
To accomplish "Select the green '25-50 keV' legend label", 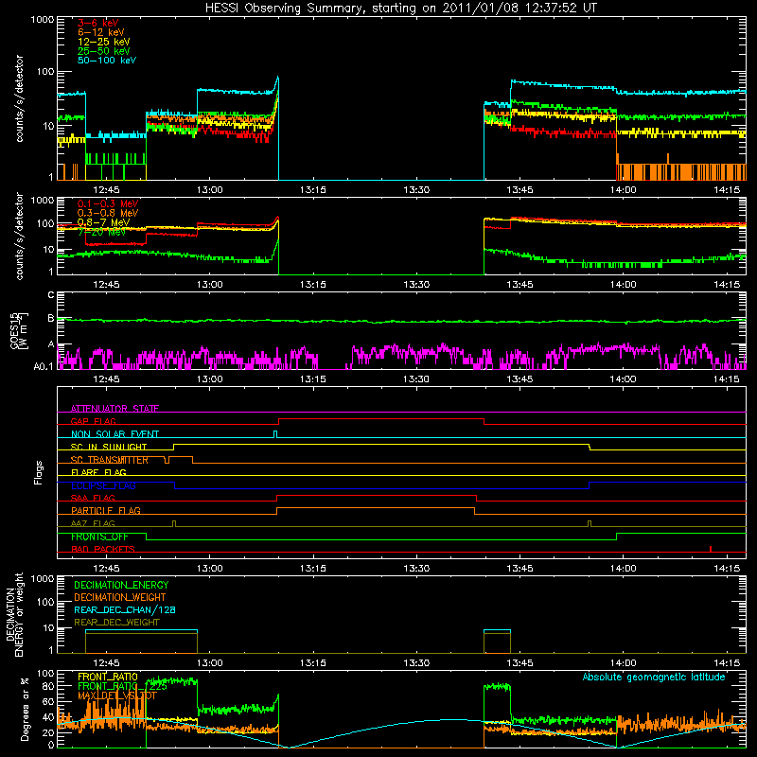I will [x=103, y=51].
